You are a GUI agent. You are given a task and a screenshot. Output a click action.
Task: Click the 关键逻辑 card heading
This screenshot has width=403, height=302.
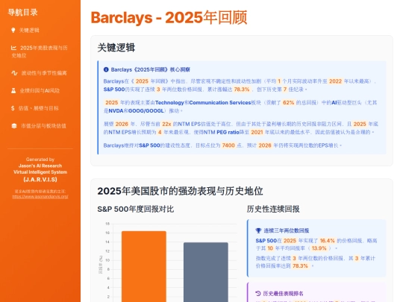click(x=116, y=48)
